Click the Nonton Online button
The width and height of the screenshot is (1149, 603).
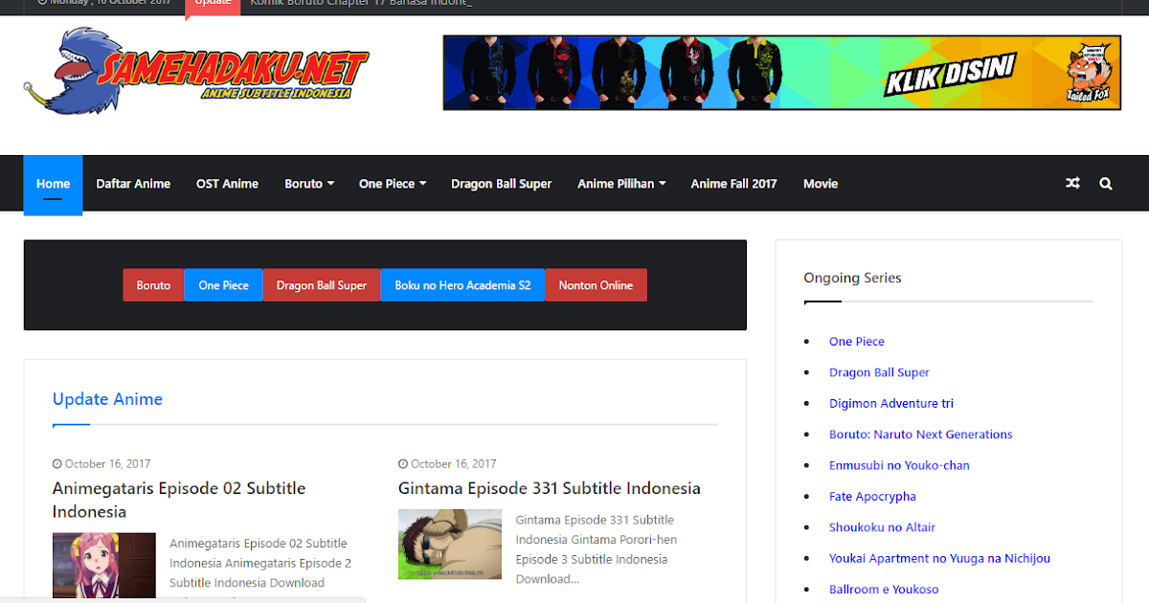coord(596,285)
